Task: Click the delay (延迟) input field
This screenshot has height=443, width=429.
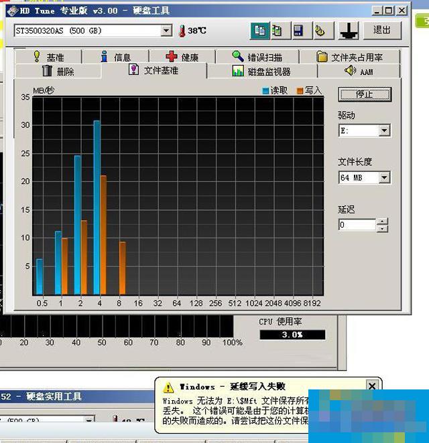Action: point(357,225)
